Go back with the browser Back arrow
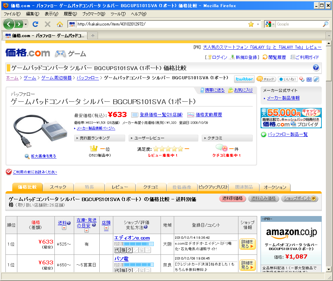The height and width of the screenshot is (281, 333). [x=9, y=24]
